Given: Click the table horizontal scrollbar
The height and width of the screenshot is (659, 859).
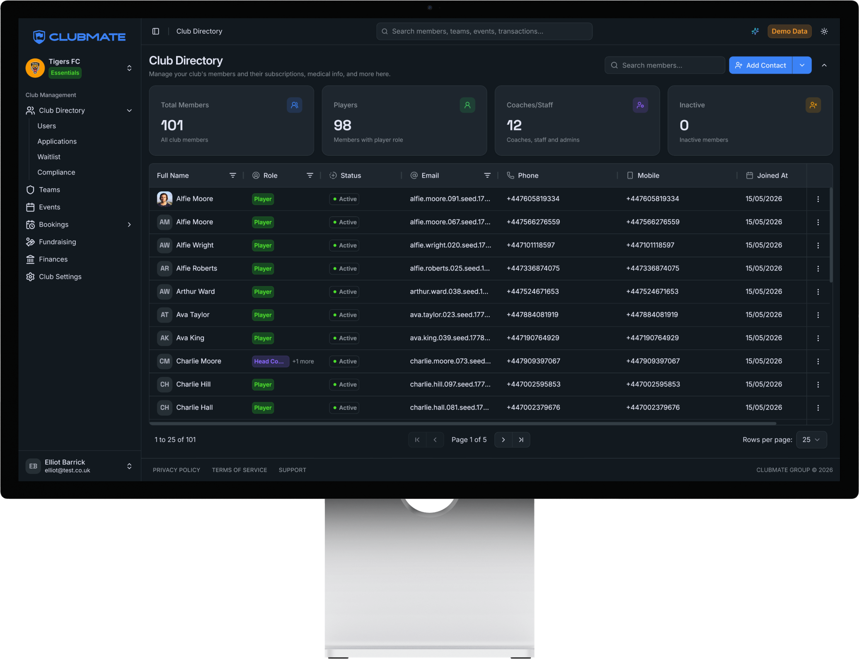Looking at the screenshot, I should click(462, 424).
